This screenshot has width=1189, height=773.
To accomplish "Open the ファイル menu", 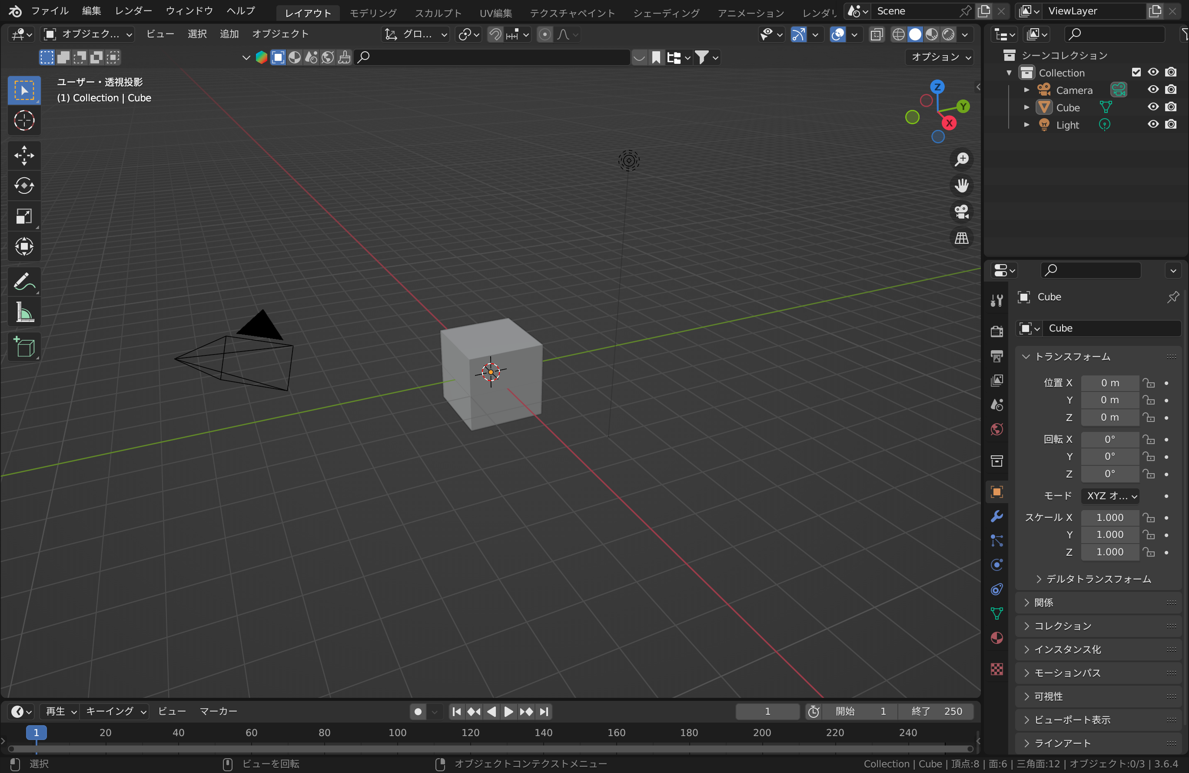I will click(50, 10).
